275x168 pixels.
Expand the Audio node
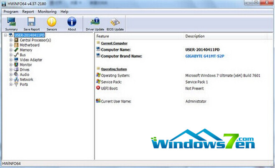[11, 74]
